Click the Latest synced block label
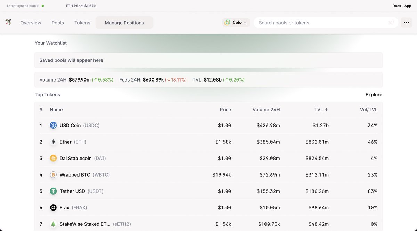The image size is (417, 231). pyautogui.click(x=23, y=6)
